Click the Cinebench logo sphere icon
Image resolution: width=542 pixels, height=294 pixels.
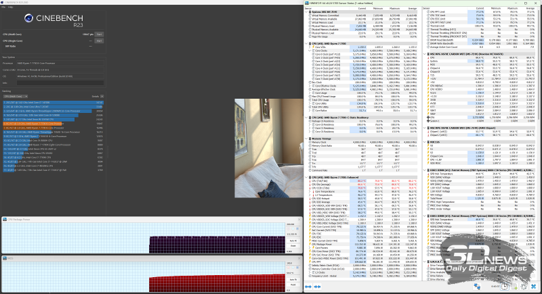28,18
